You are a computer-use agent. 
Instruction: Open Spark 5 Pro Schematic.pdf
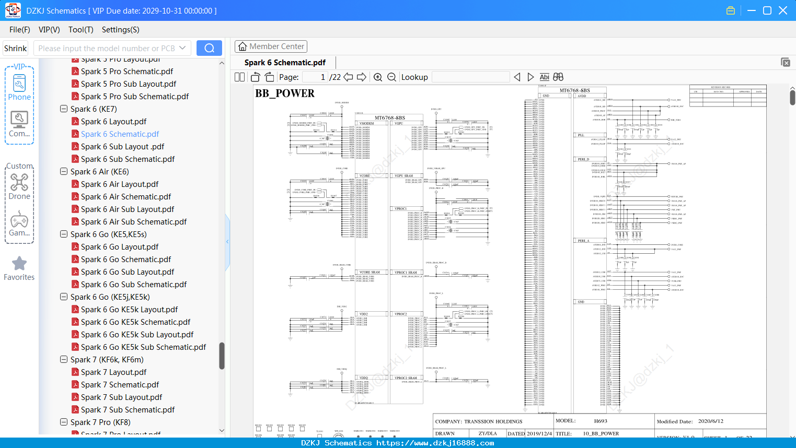[x=127, y=72]
